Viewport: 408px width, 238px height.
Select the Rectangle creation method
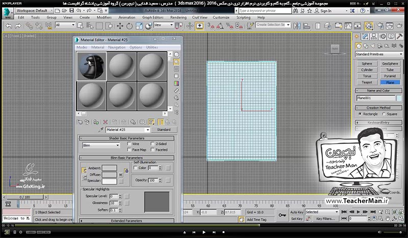[360, 114]
